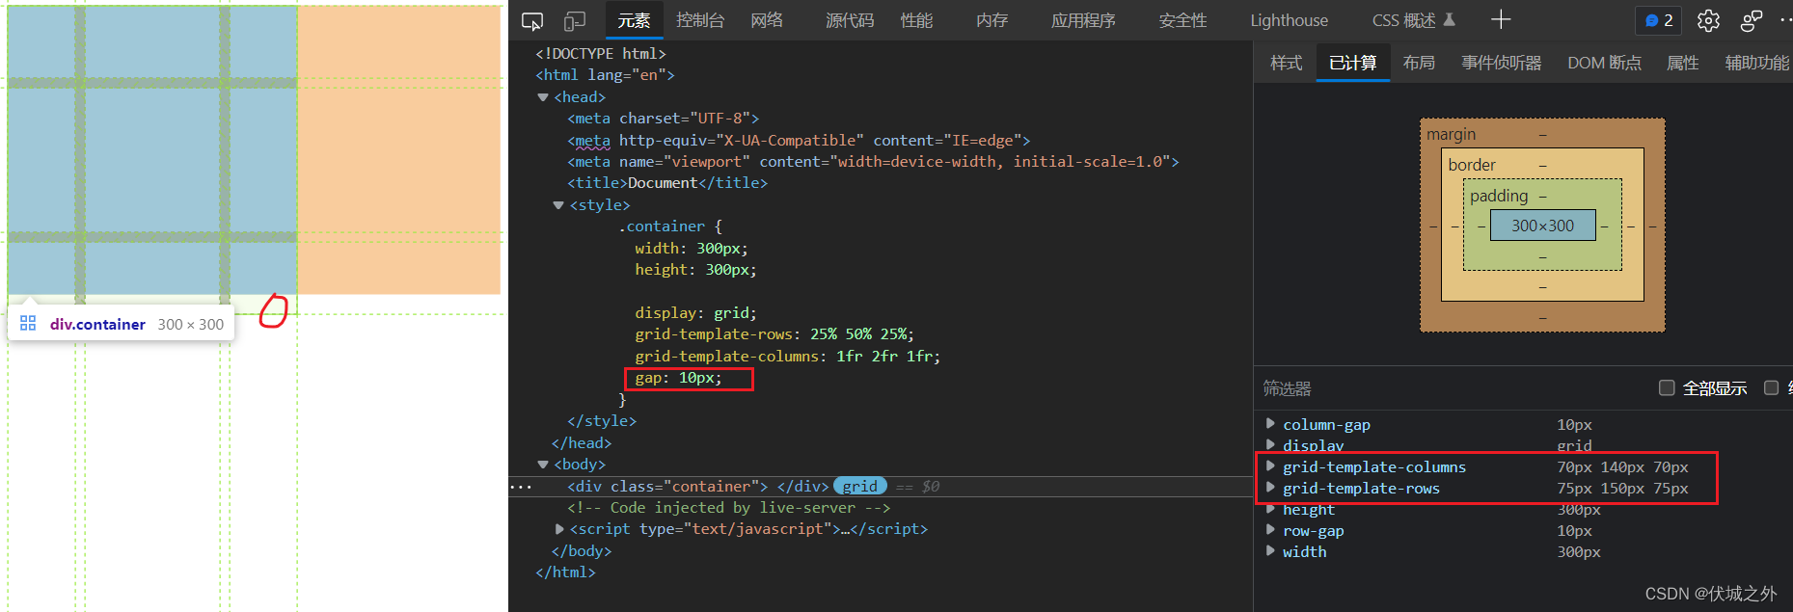Select the title Document node
Screen dimensions: 1793x612
[667, 183]
